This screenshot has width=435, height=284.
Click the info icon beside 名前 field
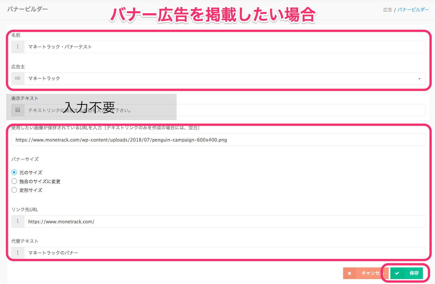(18, 47)
